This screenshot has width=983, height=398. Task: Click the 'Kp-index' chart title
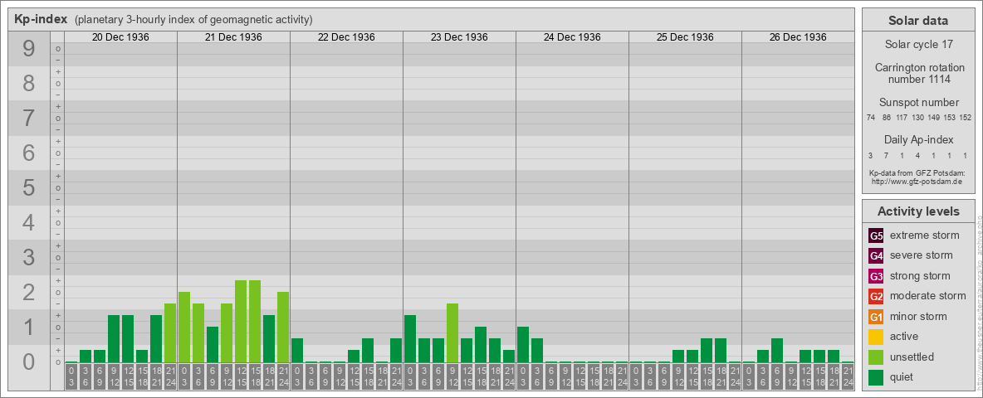point(41,19)
